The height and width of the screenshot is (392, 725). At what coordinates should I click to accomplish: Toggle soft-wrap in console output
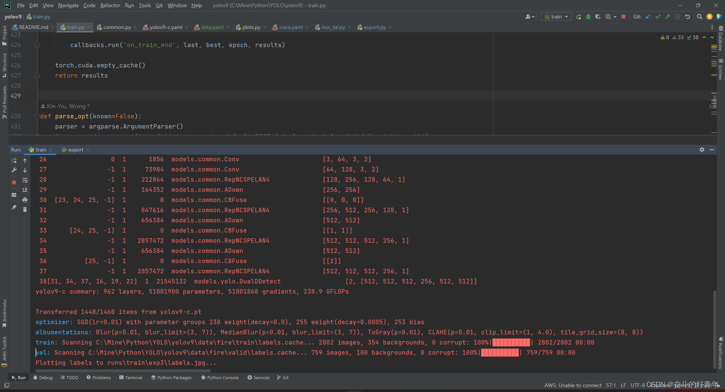pos(25,180)
